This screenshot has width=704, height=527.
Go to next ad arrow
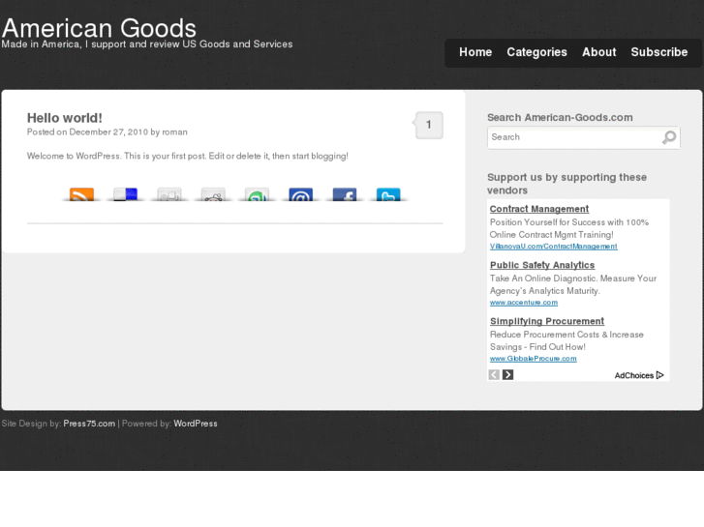(x=507, y=375)
